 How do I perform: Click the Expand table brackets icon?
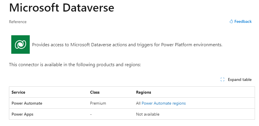tap(223, 79)
